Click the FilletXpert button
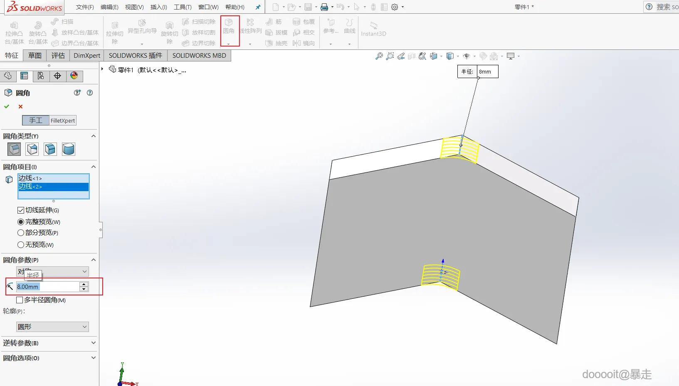Screen dimensions: 679x386 63,120
